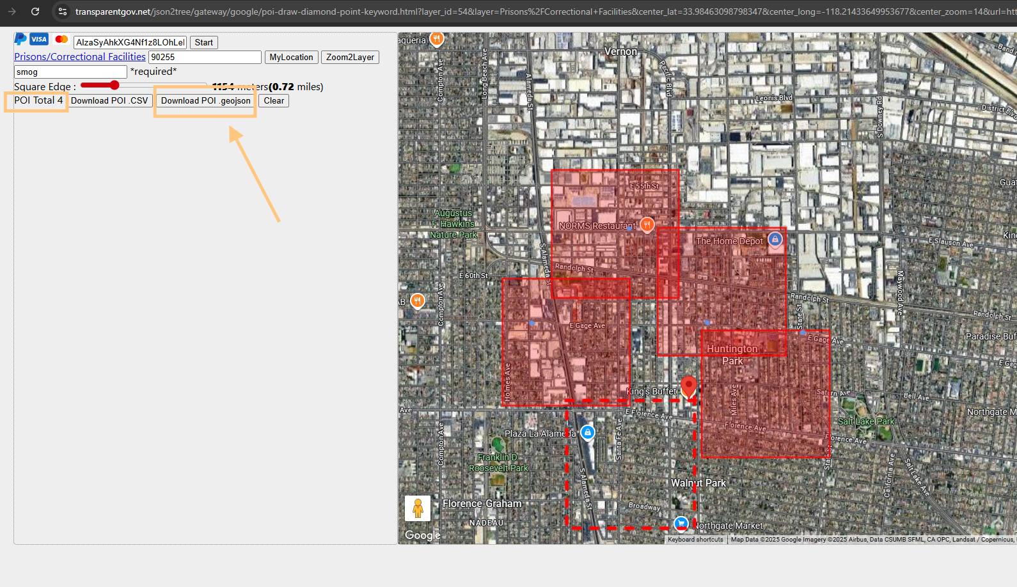This screenshot has height=587, width=1017.
Task: Click the browser forward arrow
Action: click(x=12, y=12)
